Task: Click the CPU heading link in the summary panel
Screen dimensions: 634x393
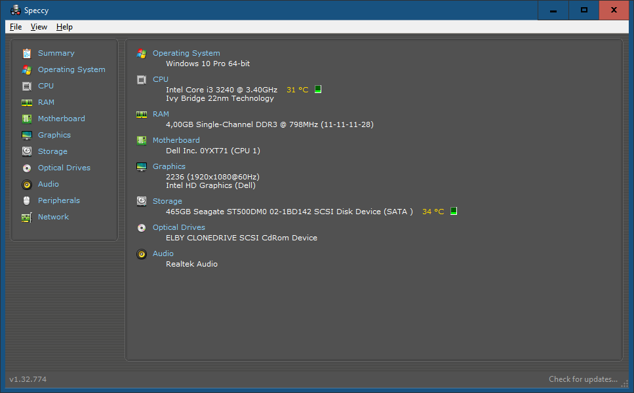Action: (161, 79)
